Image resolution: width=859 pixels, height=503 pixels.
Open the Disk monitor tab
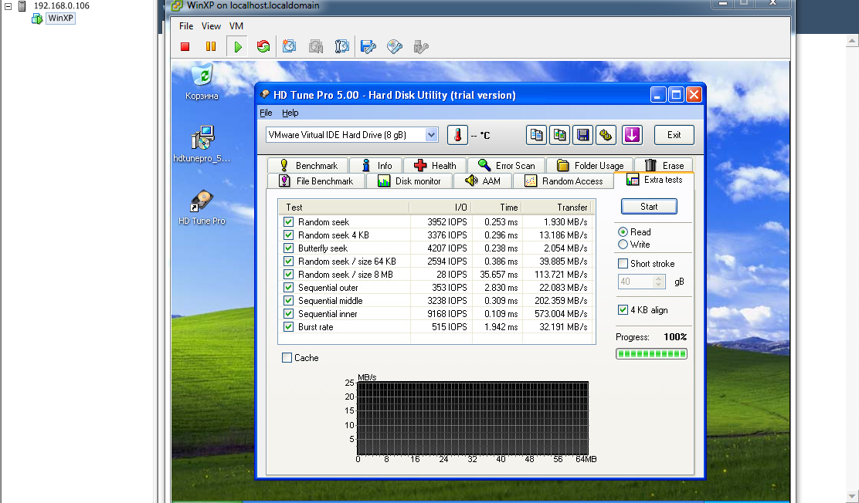click(x=409, y=181)
